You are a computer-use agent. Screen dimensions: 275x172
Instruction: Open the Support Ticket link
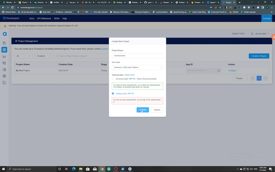[x=238, y=34]
